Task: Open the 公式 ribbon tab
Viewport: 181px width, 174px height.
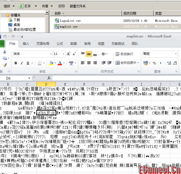Action: click(60, 44)
